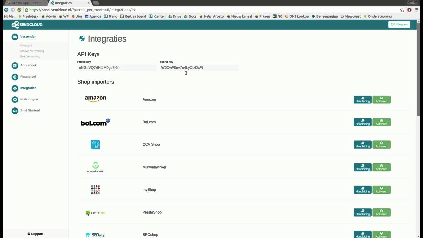Screen dimensions: 423x238
Task: Click the Adresboek sidebar icon
Action: [x=15, y=66]
